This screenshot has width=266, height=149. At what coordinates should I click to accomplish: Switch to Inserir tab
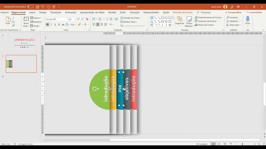32,12
